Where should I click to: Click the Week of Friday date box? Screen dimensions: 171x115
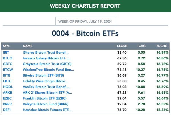click(85, 21)
